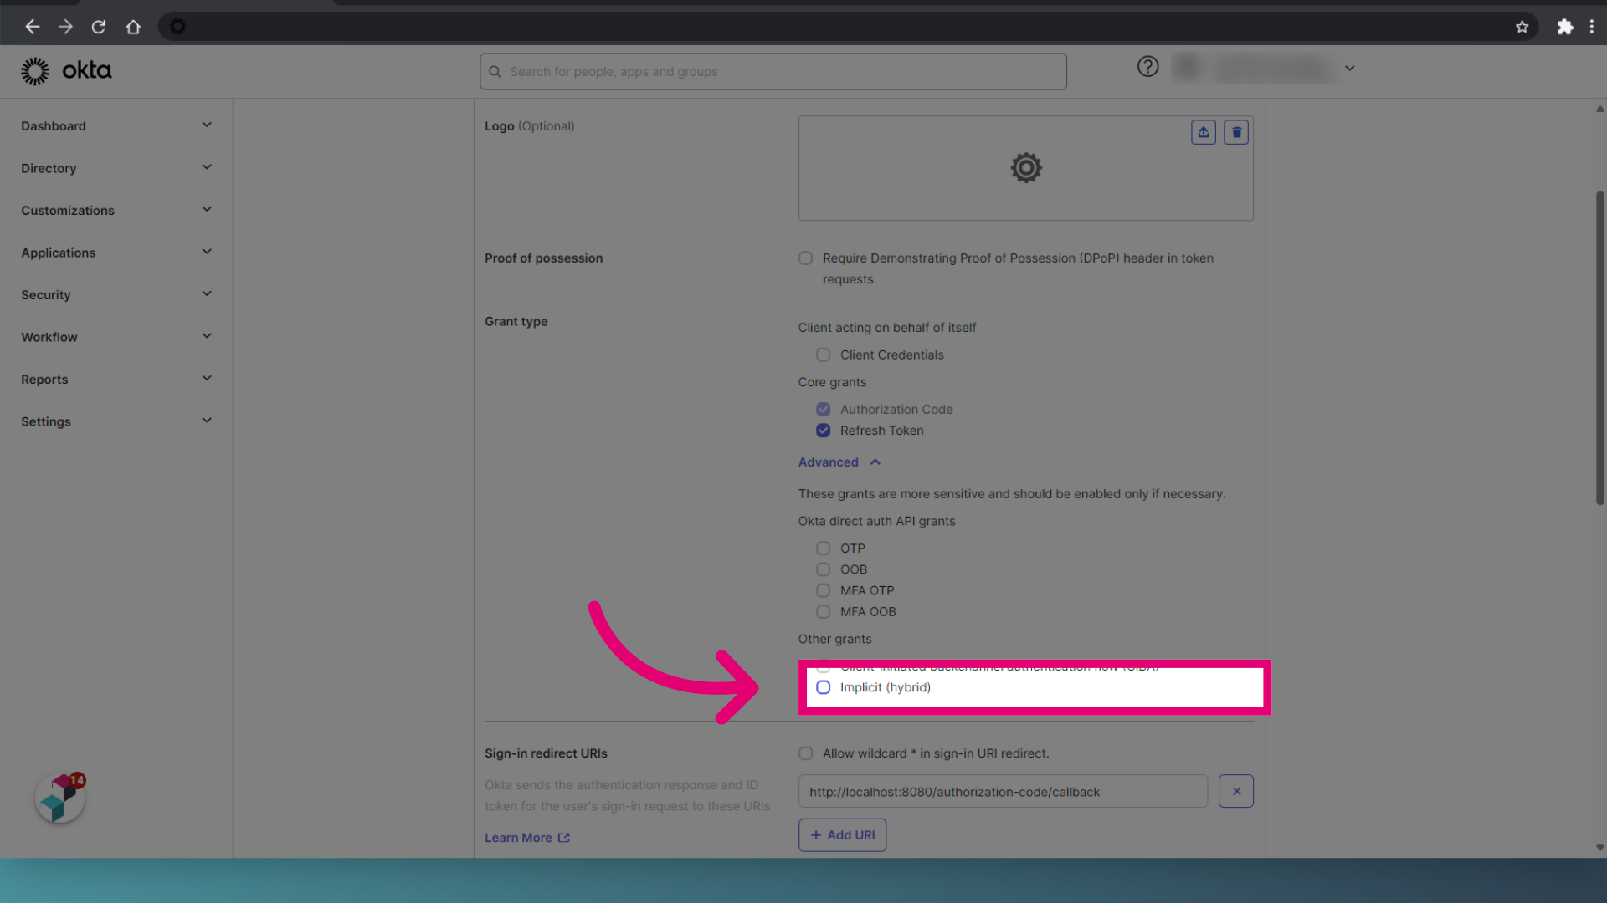The image size is (1607, 903).
Task: Expand the Customizations menu
Action: (x=116, y=210)
